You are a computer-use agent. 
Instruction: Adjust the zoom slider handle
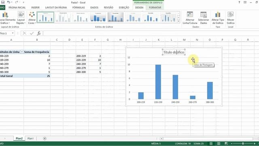(x=243, y=144)
